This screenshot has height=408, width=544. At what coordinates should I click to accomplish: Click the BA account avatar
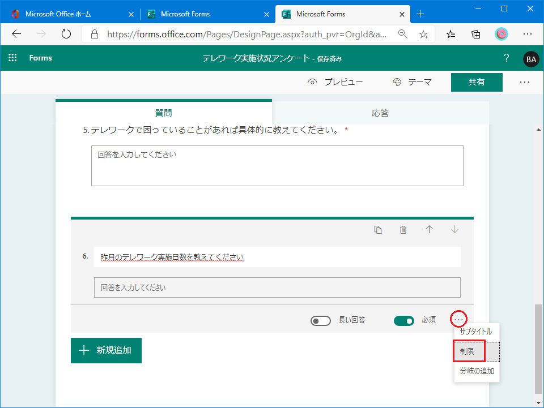coord(531,58)
